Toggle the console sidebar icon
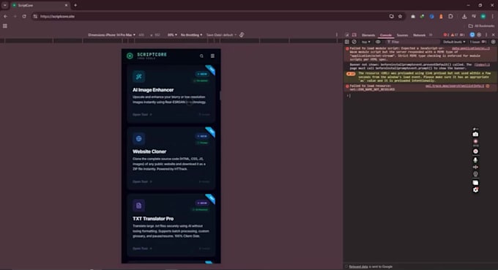Image resolution: width=498 pixels, height=270 pixels. [347, 42]
